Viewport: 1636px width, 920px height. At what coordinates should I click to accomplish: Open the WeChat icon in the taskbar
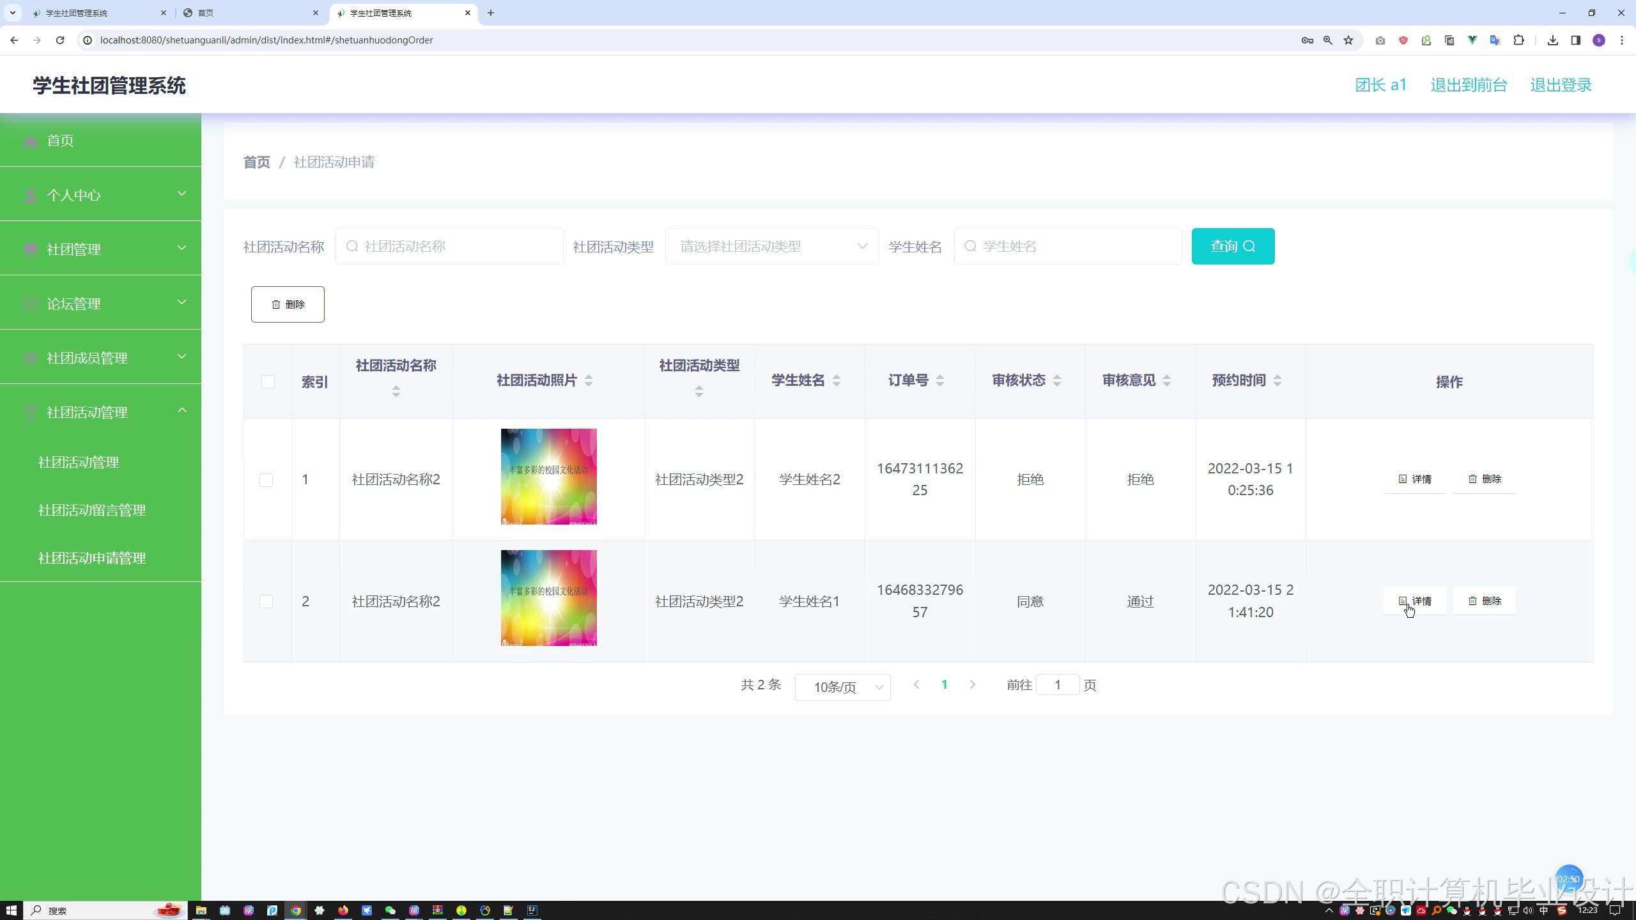pos(390,910)
